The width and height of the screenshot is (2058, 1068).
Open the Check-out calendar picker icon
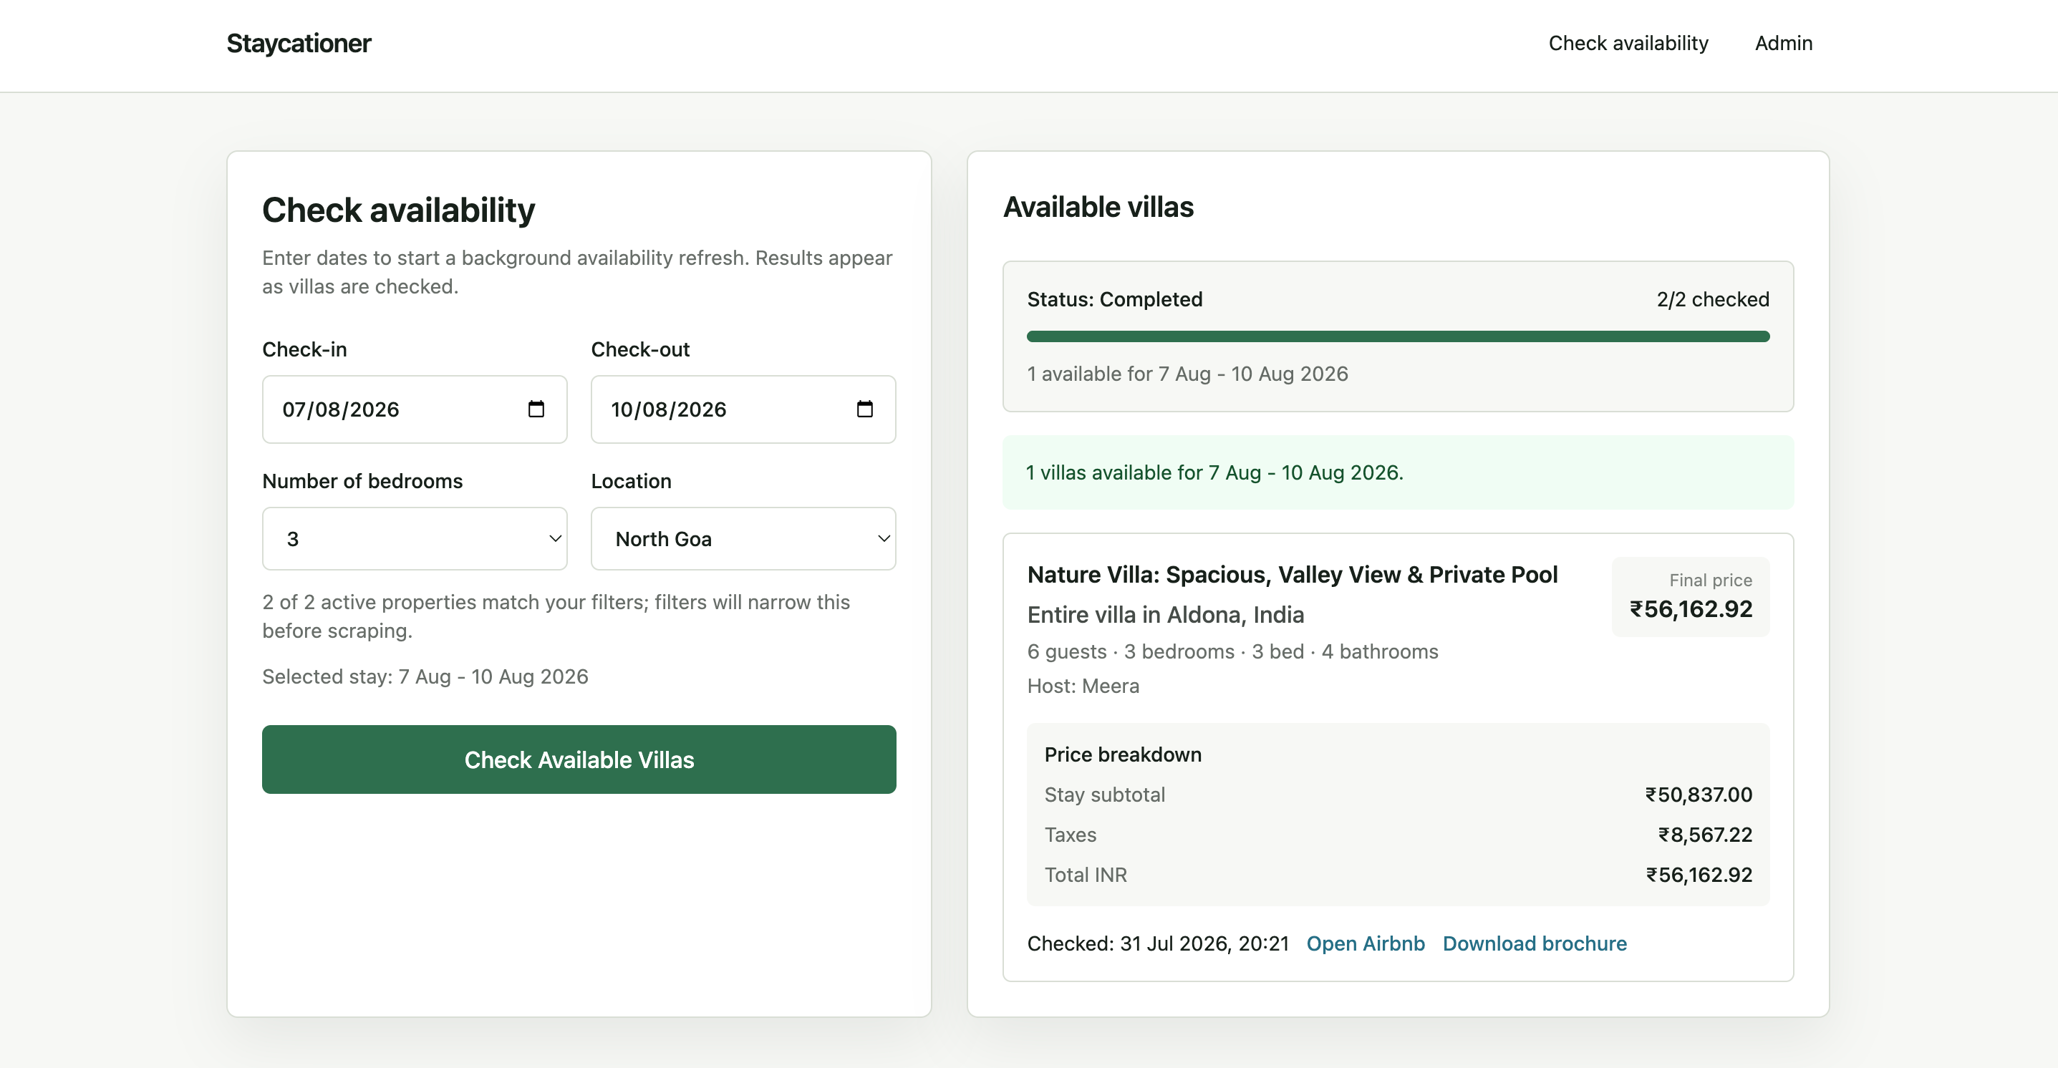point(864,409)
